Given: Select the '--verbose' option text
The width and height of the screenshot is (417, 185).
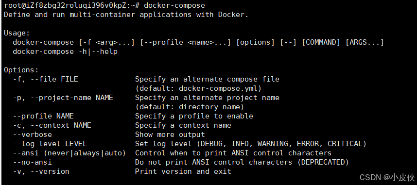Looking at the screenshot, I should (x=33, y=135).
